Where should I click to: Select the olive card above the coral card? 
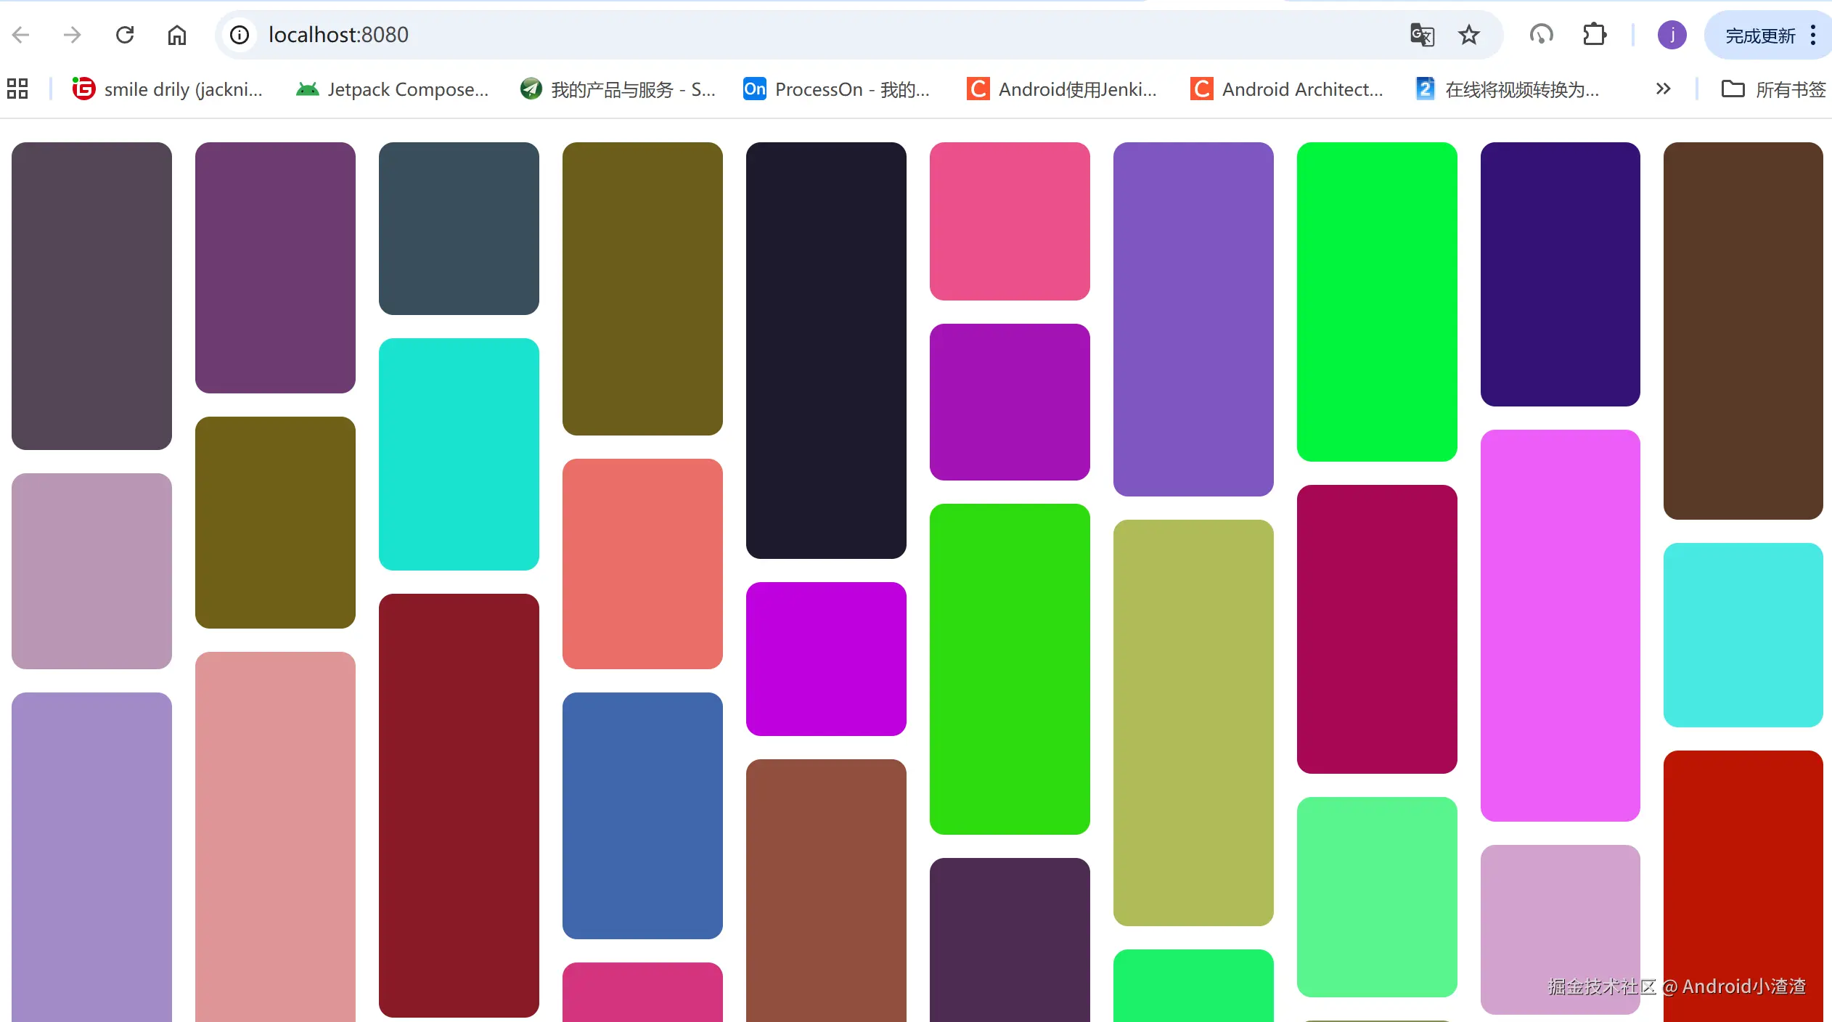click(642, 289)
